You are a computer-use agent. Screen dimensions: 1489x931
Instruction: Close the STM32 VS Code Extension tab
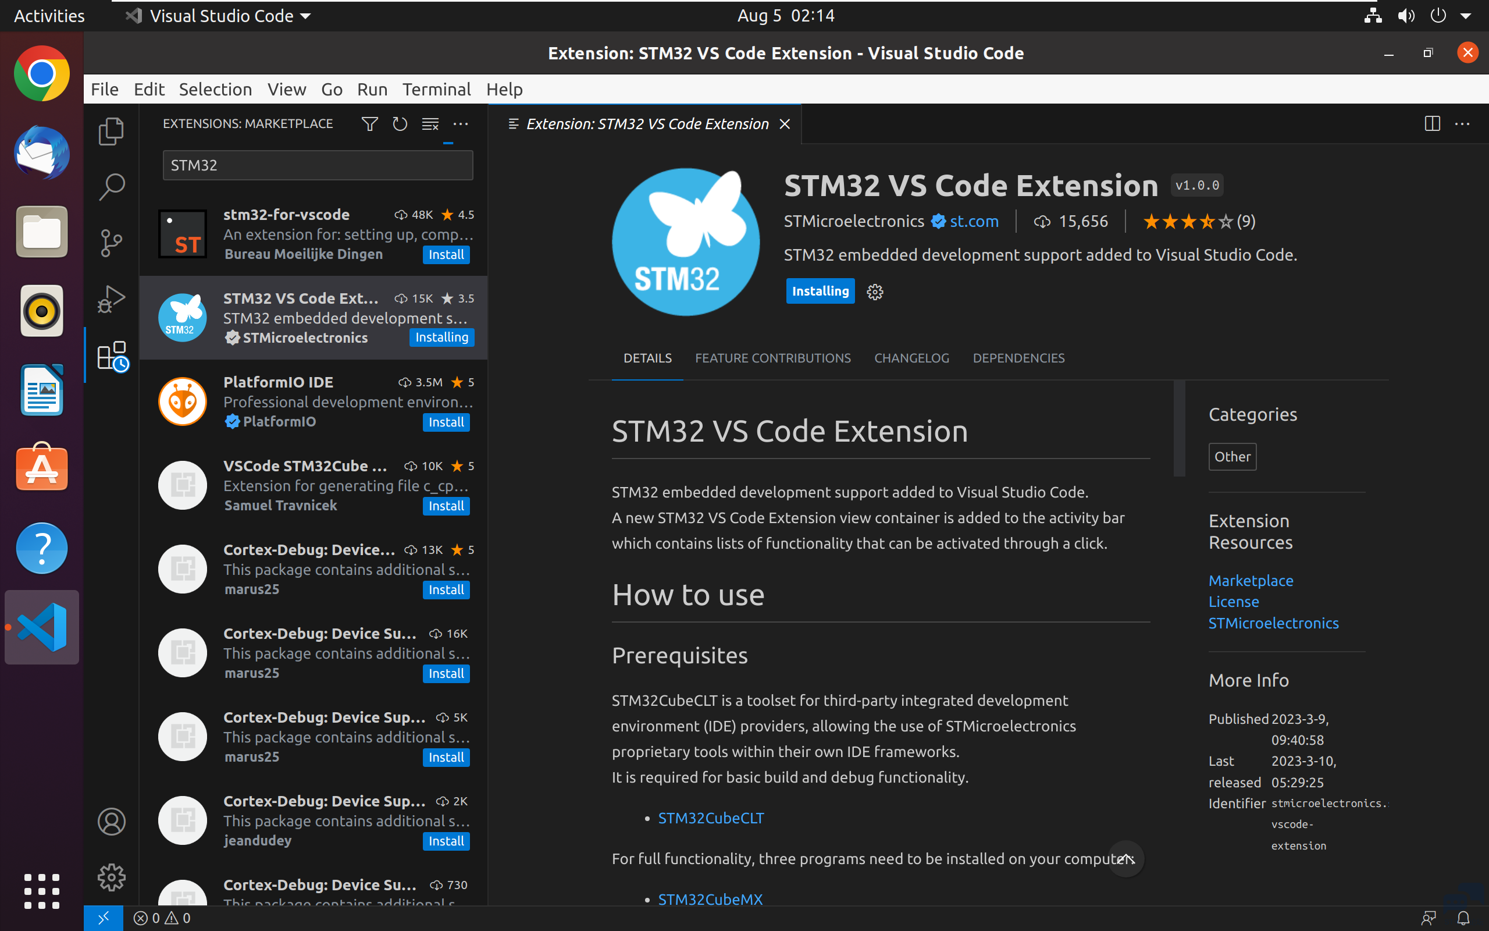[x=785, y=124]
